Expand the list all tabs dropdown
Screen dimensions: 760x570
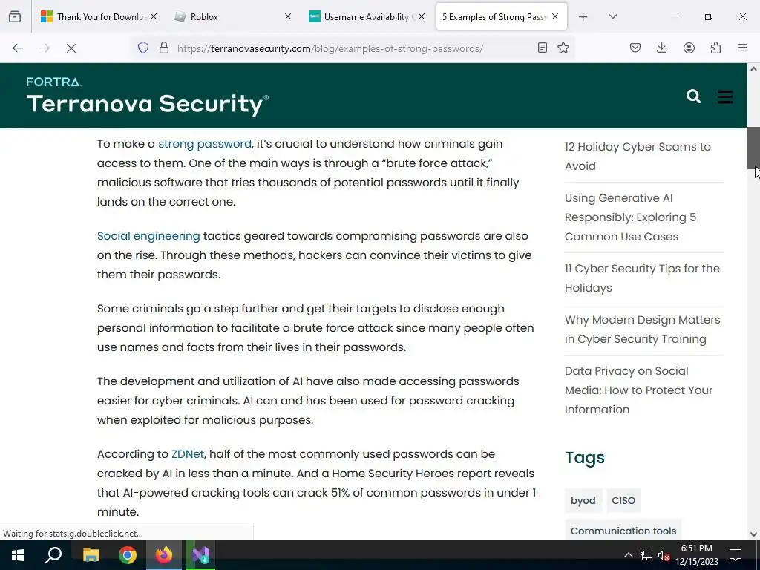(612, 16)
